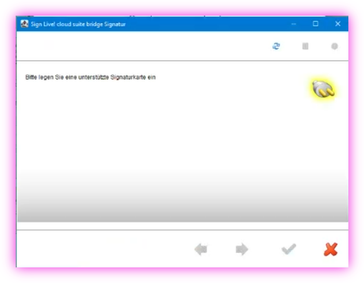Confirm with the grey checkmark icon
The height and width of the screenshot is (283, 364).
pyautogui.click(x=289, y=249)
